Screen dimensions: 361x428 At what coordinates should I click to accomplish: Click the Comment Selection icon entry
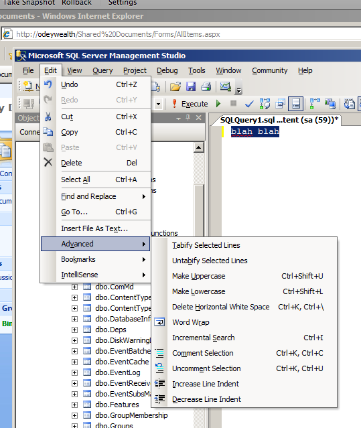tap(244, 353)
